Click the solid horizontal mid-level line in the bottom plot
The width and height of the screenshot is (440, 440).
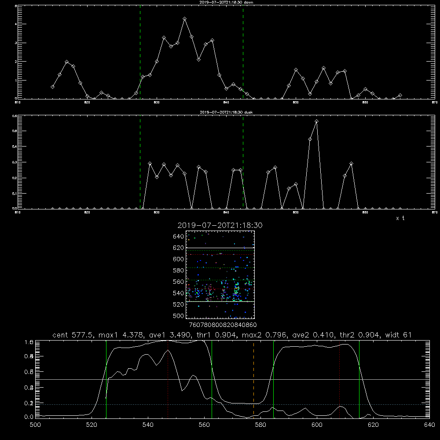pyautogui.click(x=233, y=379)
